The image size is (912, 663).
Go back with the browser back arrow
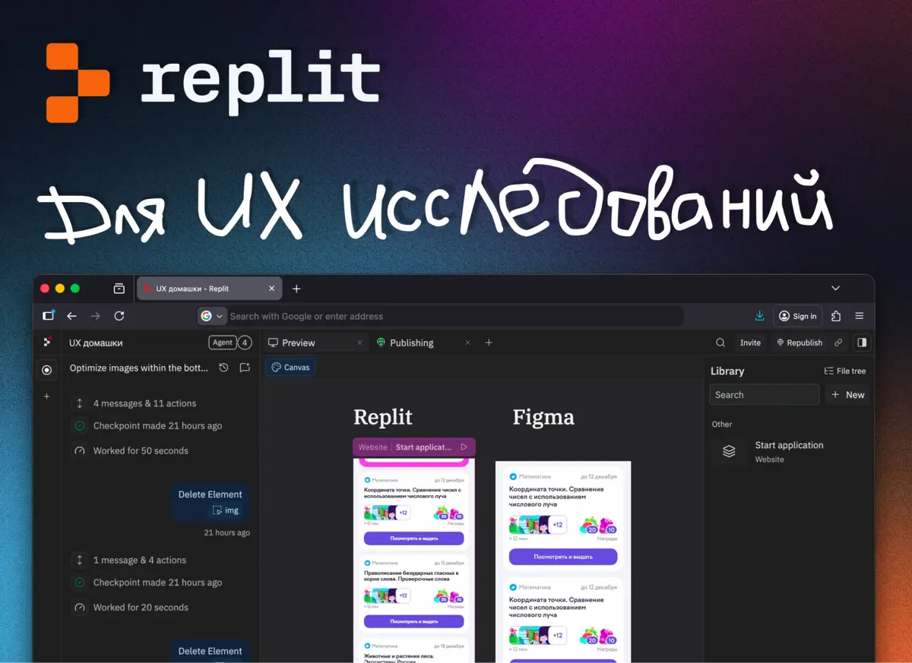71,316
